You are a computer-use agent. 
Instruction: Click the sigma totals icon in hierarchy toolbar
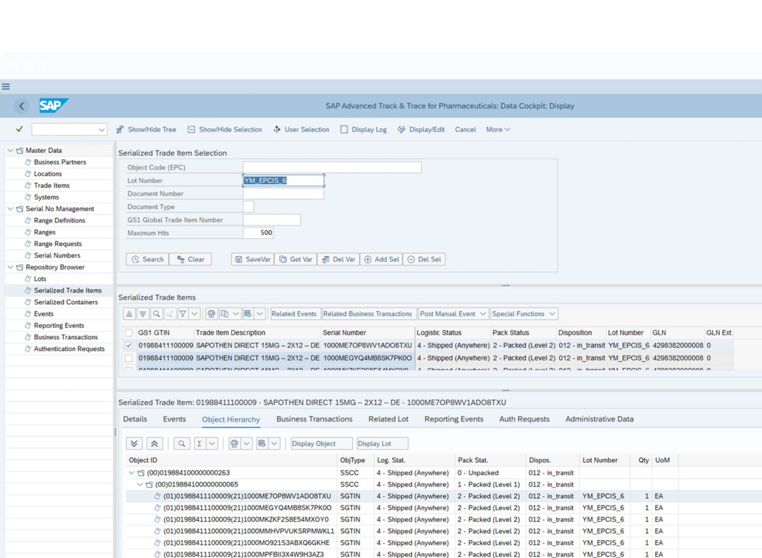click(200, 444)
